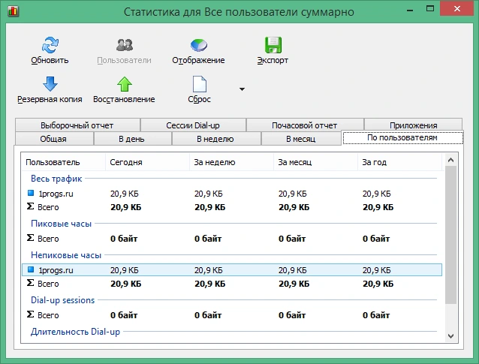Open Отображение display settings icon

coord(198,45)
